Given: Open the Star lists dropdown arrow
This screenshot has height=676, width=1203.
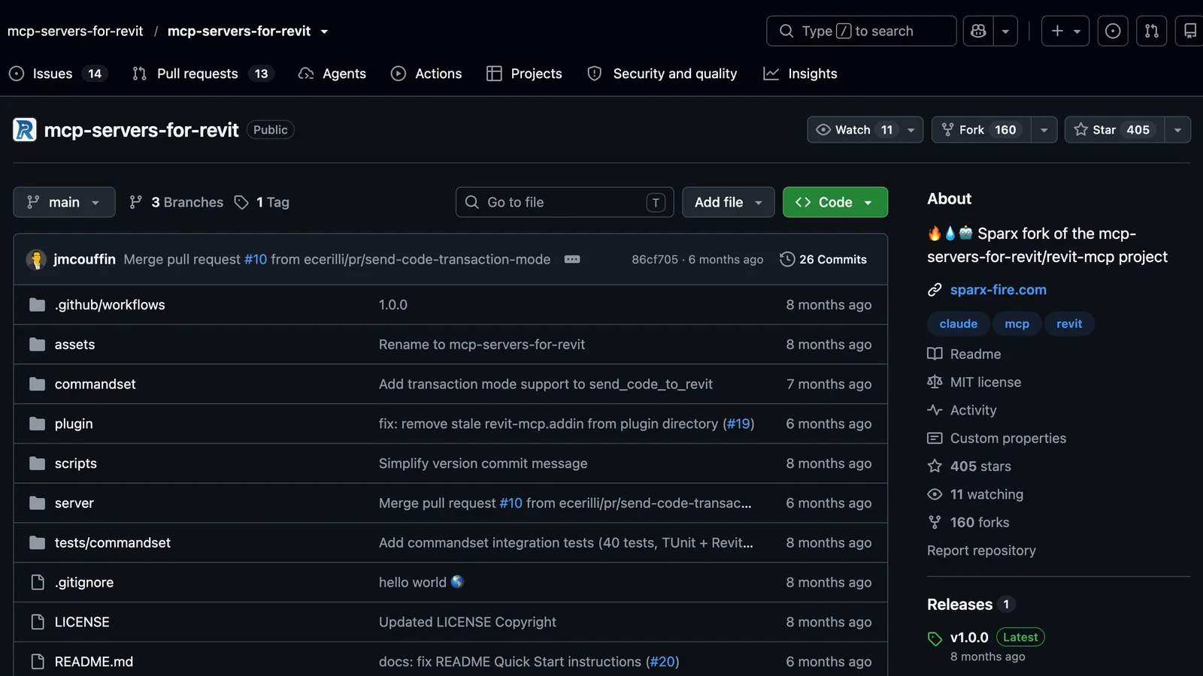Looking at the screenshot, I should 1177,130.
